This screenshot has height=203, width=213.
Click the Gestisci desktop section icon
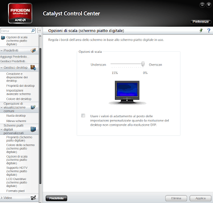coord(33,68)
